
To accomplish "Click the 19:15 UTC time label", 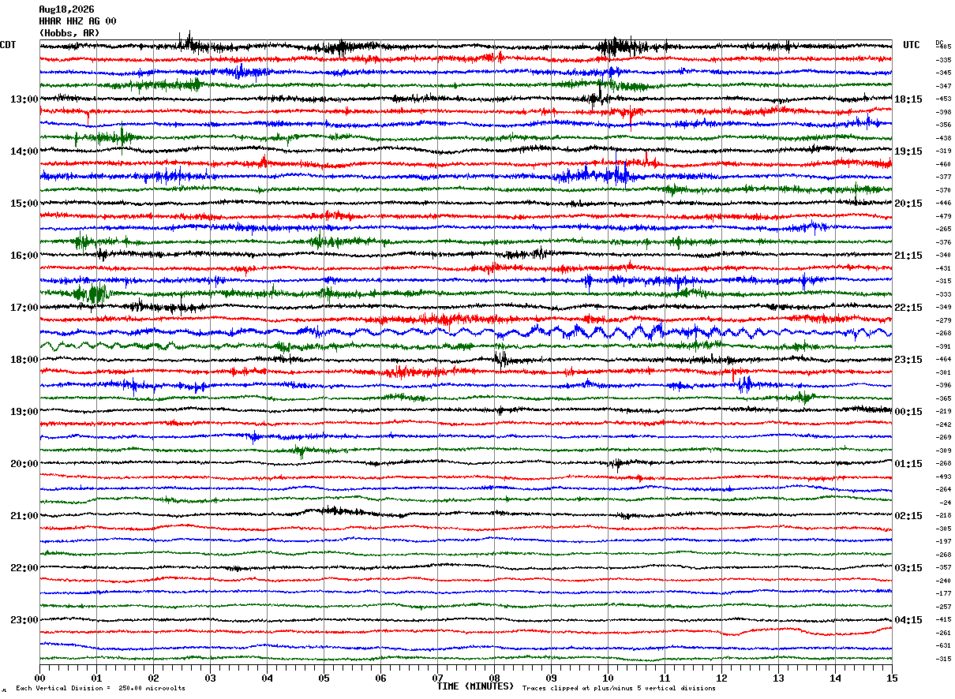I will point(908,151).
